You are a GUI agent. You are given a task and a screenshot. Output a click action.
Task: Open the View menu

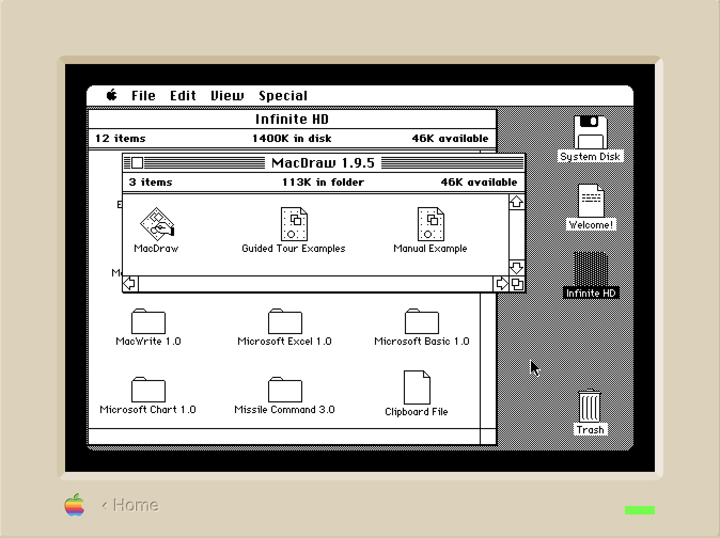[x=227, y=96]
